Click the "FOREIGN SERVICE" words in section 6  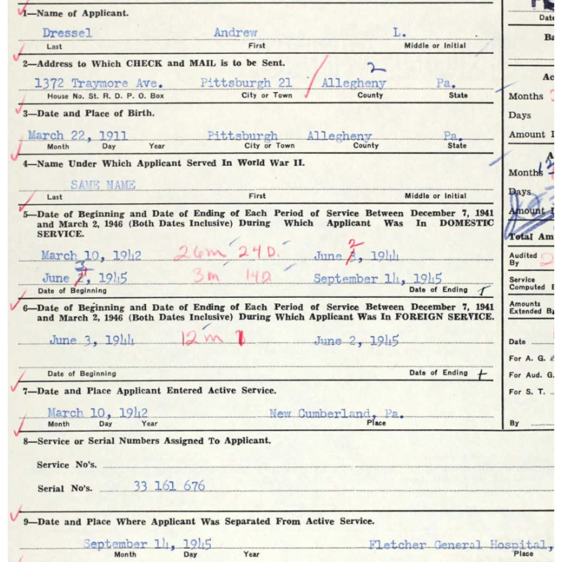(x=445, y=317)
